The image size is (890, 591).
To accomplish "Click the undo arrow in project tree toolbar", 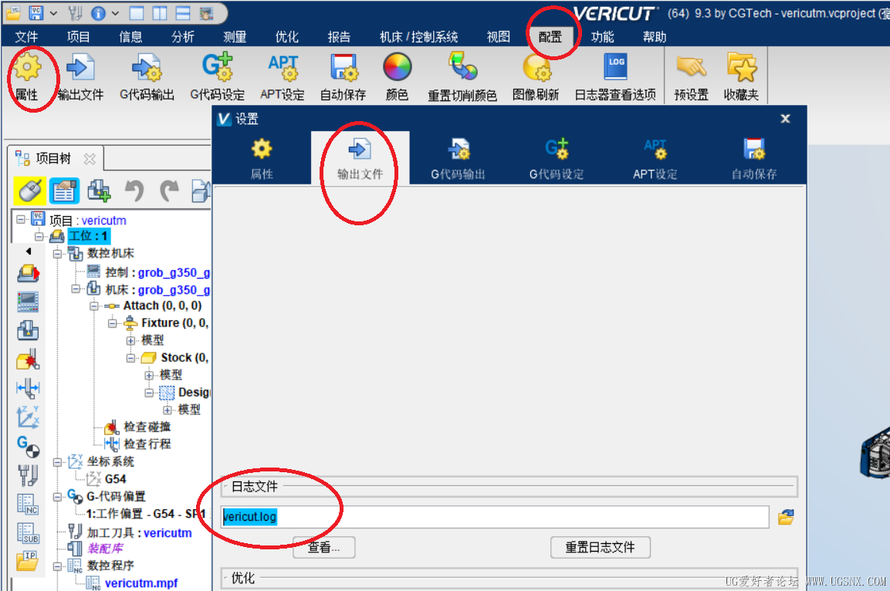I will coord(134,191).
